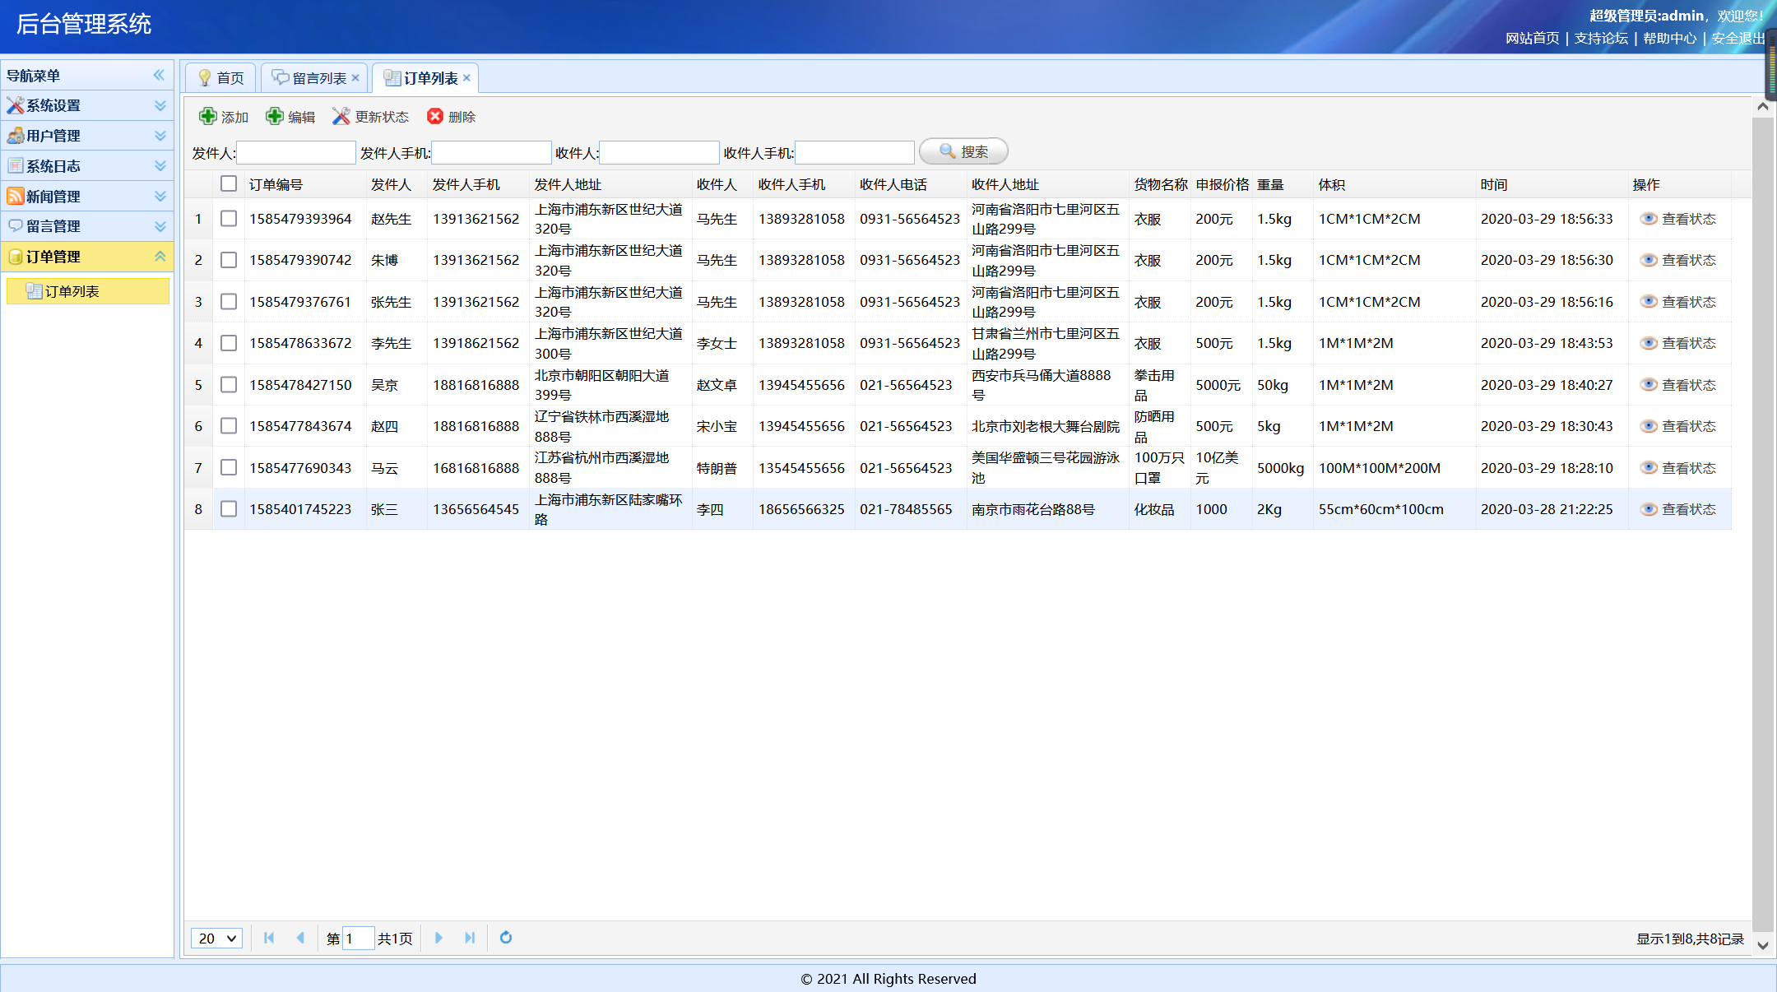Click the green Add (添加) icon

[208, 117]
